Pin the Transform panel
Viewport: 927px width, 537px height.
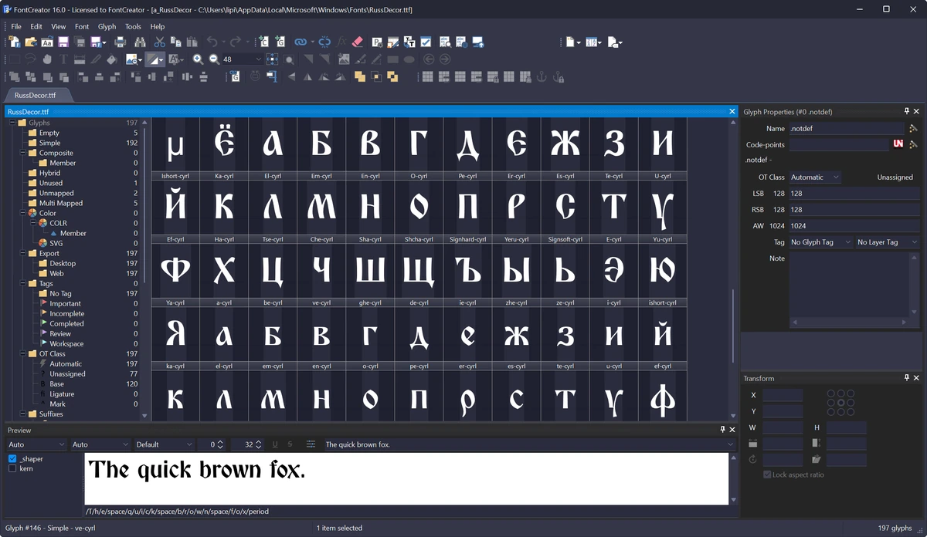click(x=907, y=378)
